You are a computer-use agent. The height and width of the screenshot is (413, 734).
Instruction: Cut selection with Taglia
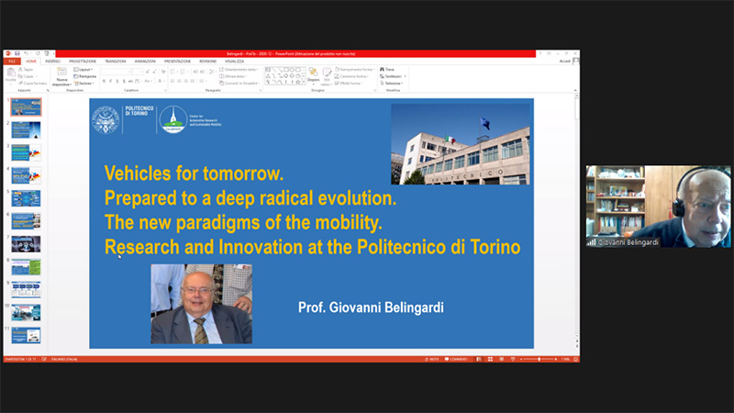pyautogui.click(x=26, y=70)
